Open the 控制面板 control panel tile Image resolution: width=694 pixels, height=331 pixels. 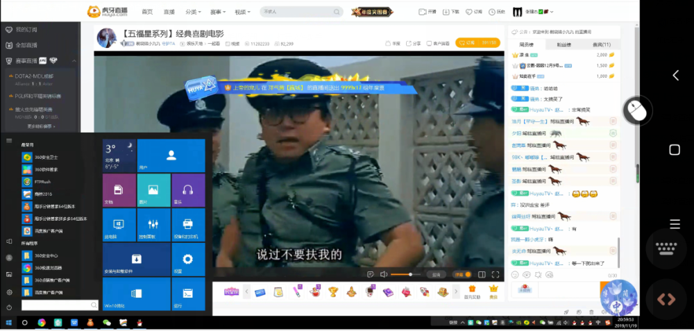(153, 225)
